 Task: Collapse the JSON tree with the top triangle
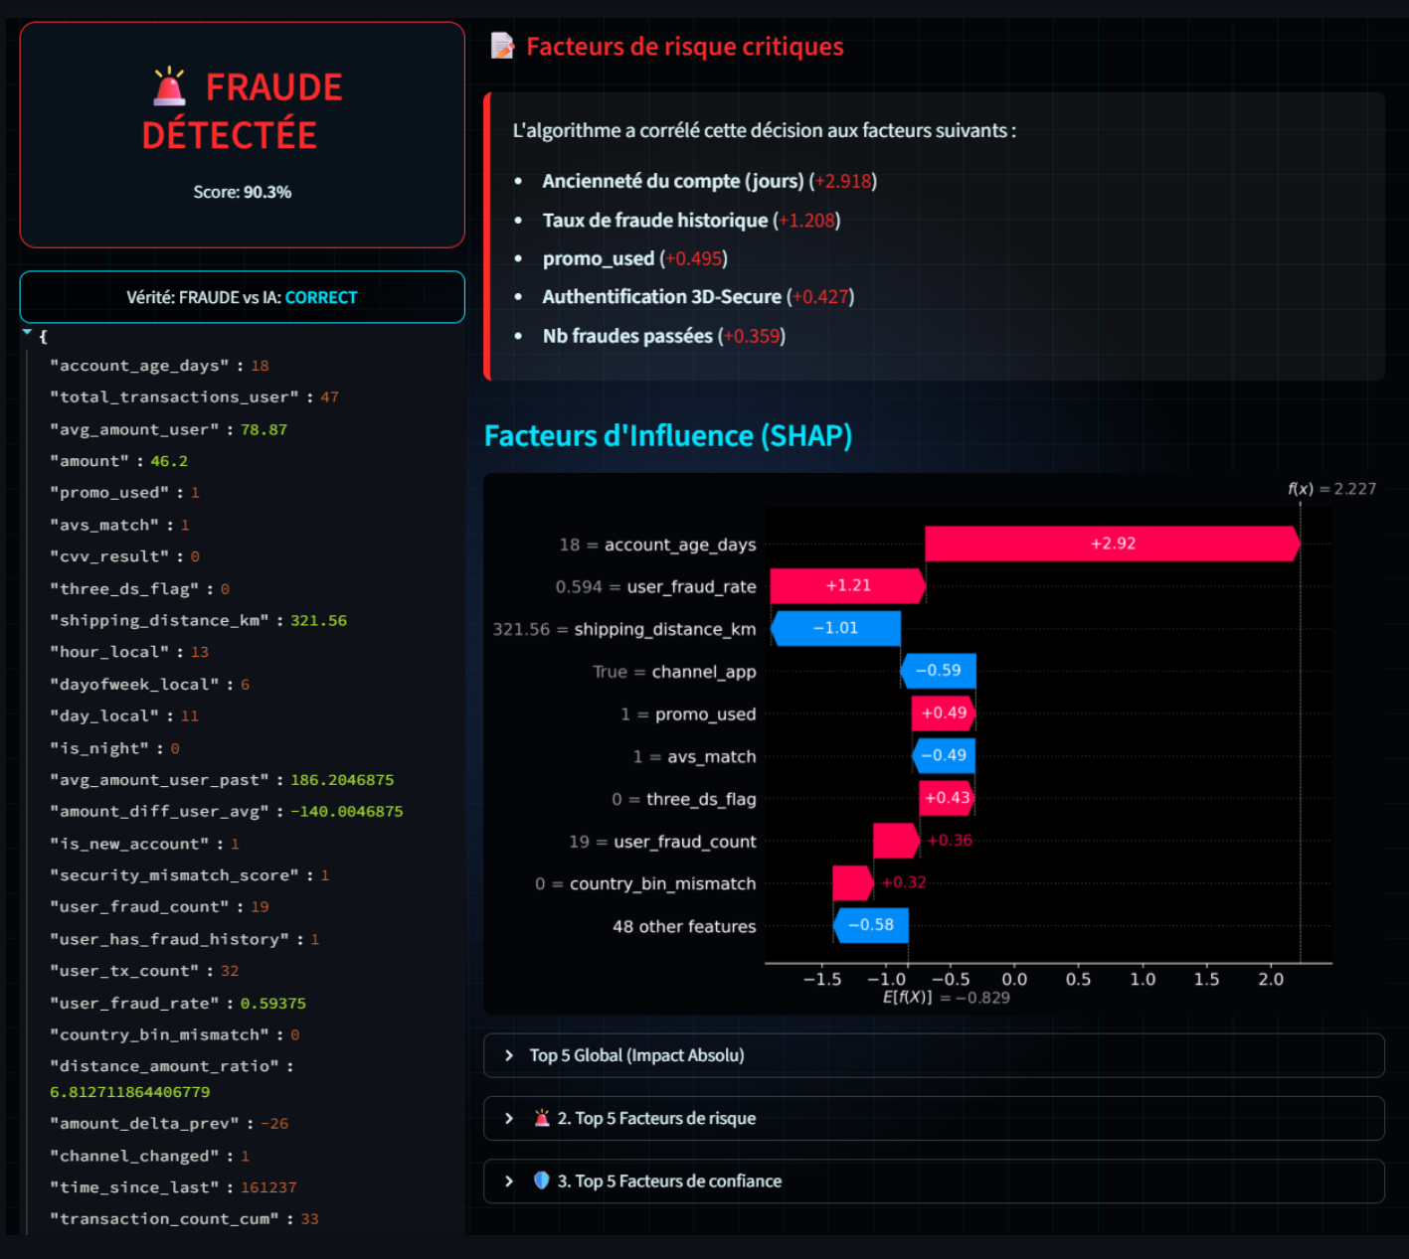[27, 334]
